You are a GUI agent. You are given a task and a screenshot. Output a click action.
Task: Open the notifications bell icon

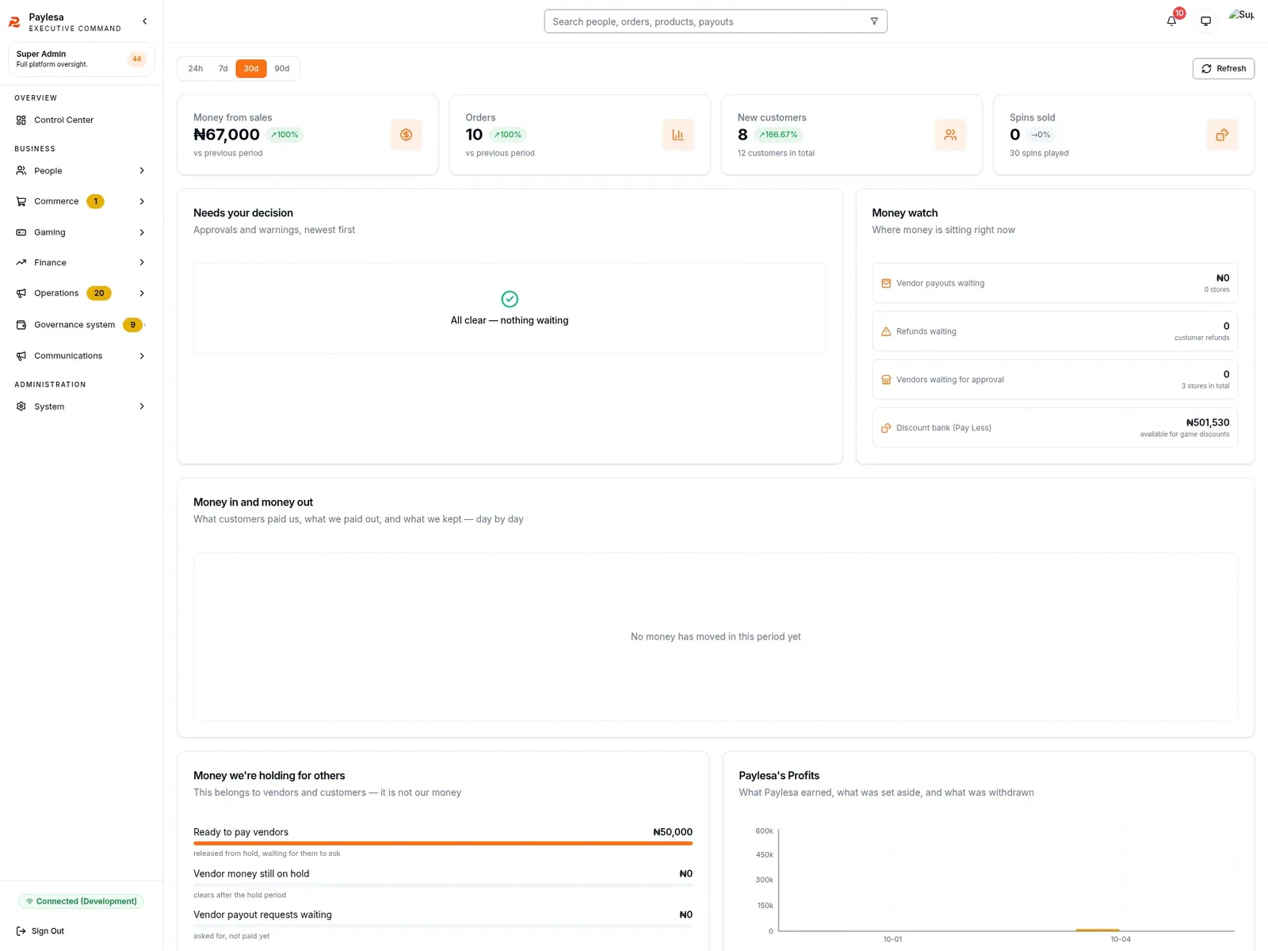click(1171, 21)
